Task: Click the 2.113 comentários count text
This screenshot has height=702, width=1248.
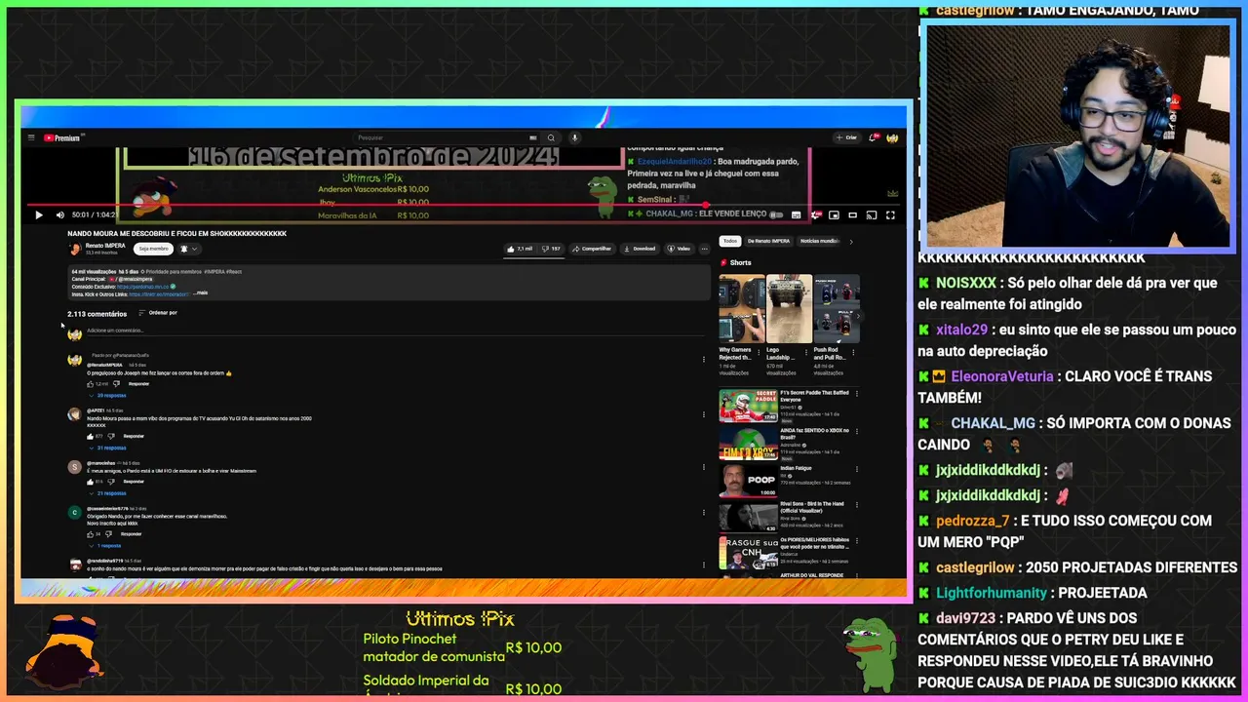Action: (97, 314)
